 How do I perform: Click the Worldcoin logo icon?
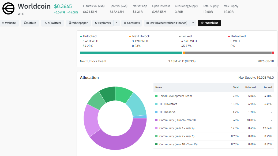pyautogui.click(x=8, y=9)
